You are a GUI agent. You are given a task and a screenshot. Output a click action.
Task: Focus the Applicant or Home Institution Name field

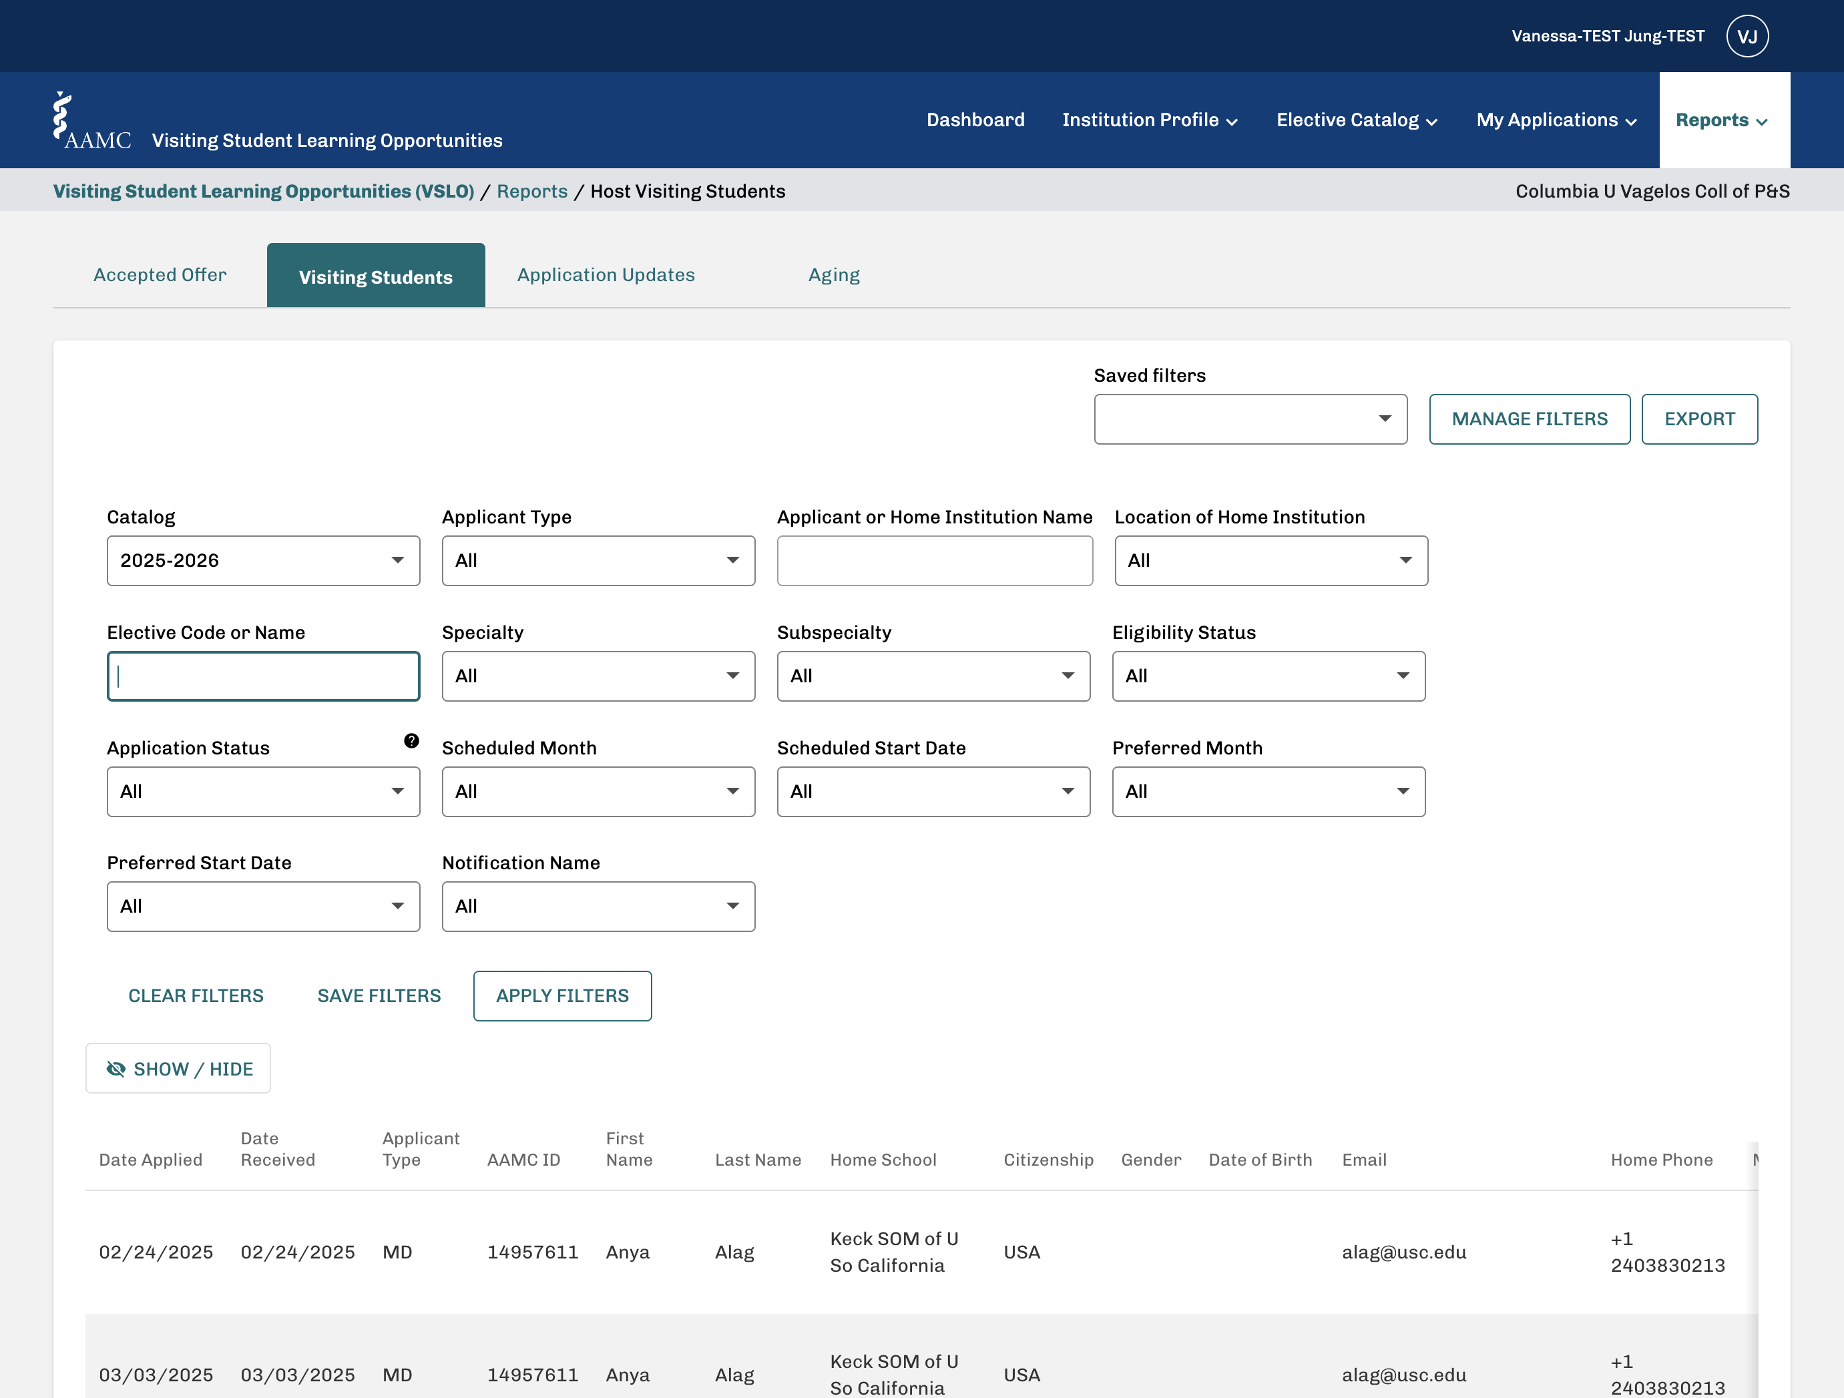(x=935, y=560)
